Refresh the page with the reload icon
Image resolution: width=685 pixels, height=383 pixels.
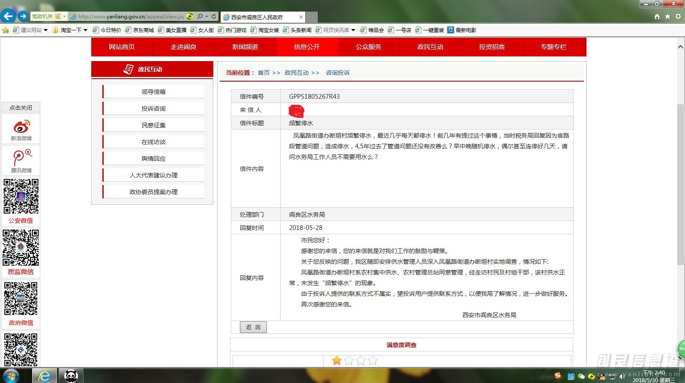[x=214, y=17]
